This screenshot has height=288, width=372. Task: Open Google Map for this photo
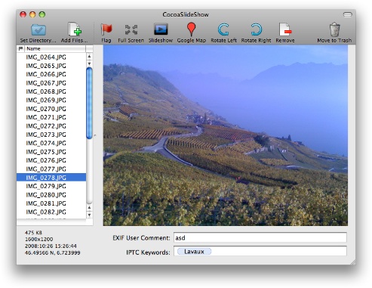tap(191, 29)
